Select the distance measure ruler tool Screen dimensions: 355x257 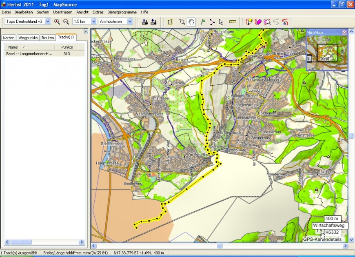point(233,22)
